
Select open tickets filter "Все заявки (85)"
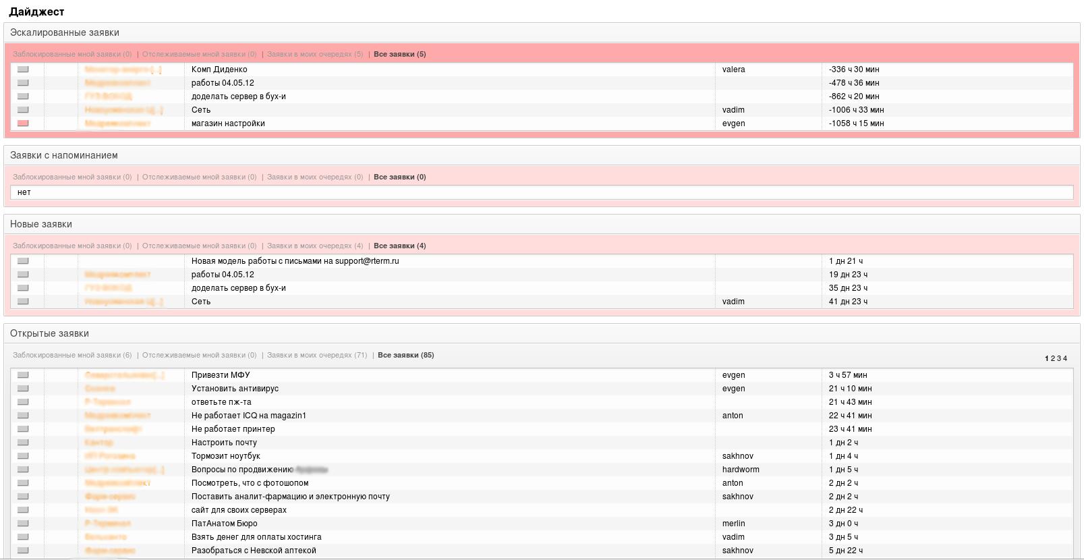point(406,356)
